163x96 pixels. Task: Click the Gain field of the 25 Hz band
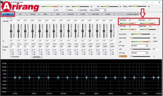[x=12, y=20]
